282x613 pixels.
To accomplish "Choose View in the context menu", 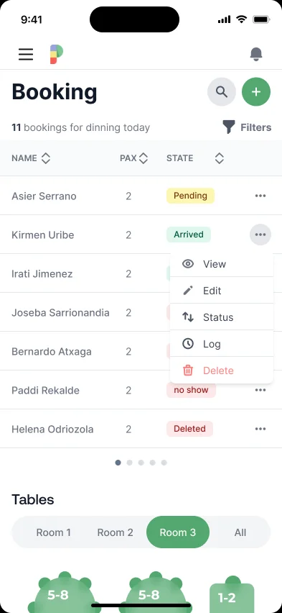I will pyautogui.click(x=222, y=264).
